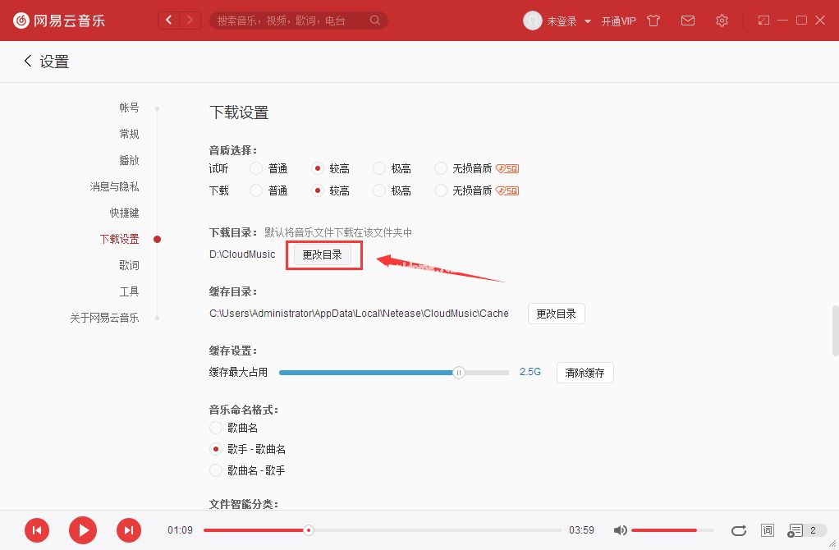Image resolution: width=839 pixels, height=550 pixels.
Task: Navigate back with the left arrow
Action: click(x=169, y=20)
